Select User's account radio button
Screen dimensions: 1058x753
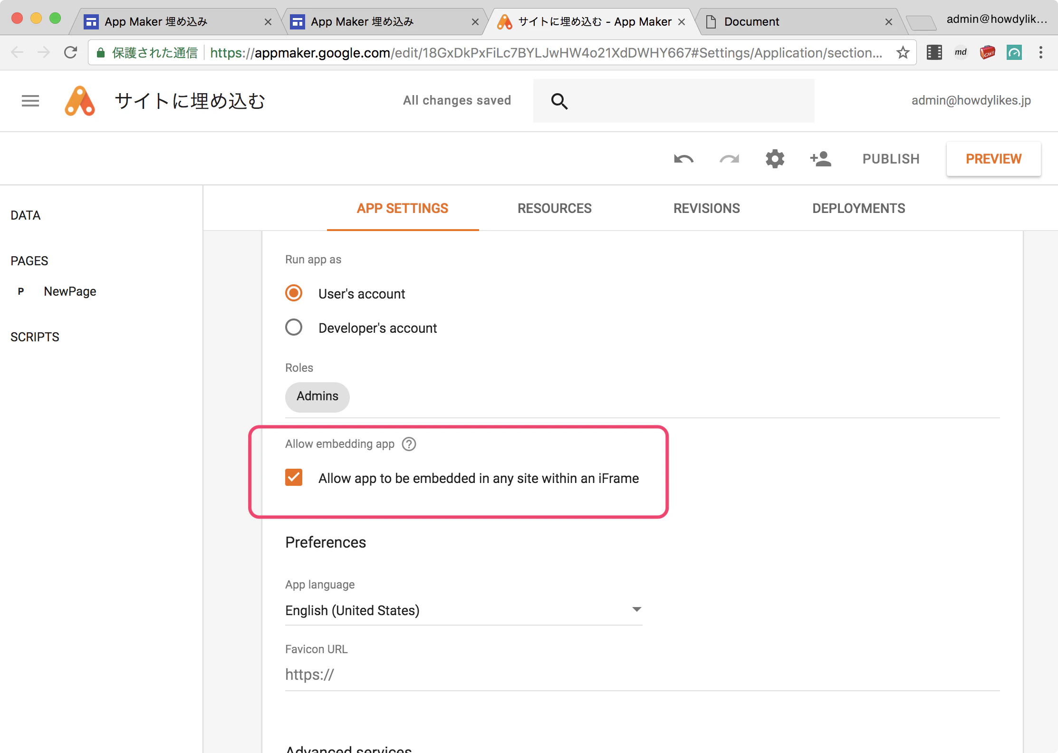pyautogui.click(x=294, y=293)
